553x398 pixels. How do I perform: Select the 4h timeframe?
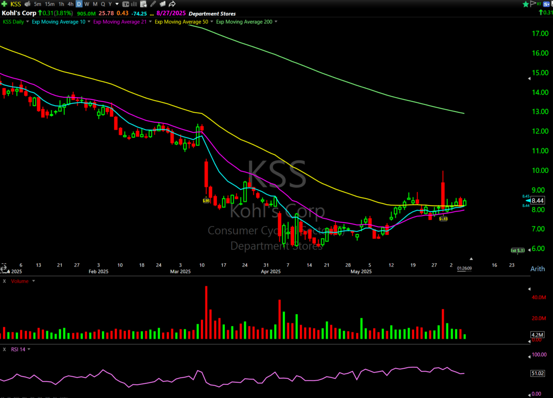pyautogui.click(x=70, y=4)
